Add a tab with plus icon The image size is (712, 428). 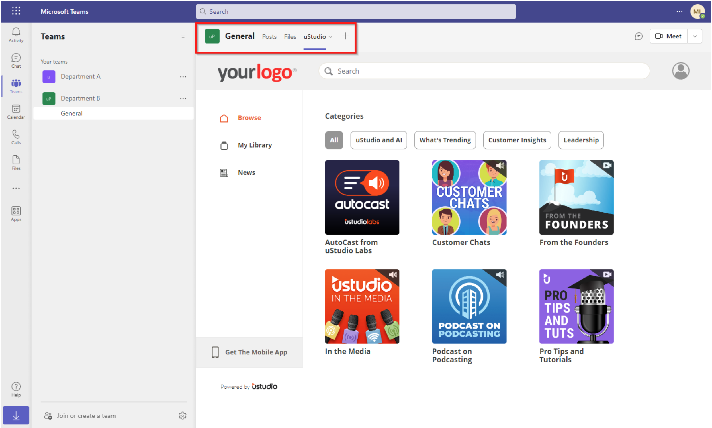point(345,36)
